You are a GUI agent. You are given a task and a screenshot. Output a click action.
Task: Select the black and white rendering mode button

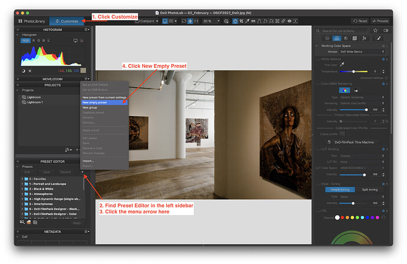pyautogui.click(x=356, y=90)
